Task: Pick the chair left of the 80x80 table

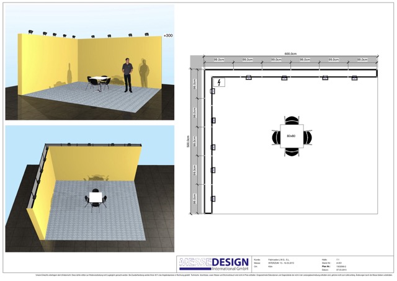Action: pyautogui.click(x=275, y=136)
